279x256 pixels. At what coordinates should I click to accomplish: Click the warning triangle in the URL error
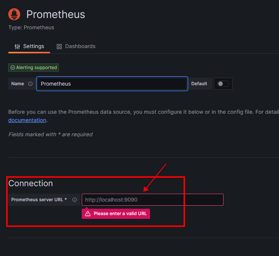88,214
